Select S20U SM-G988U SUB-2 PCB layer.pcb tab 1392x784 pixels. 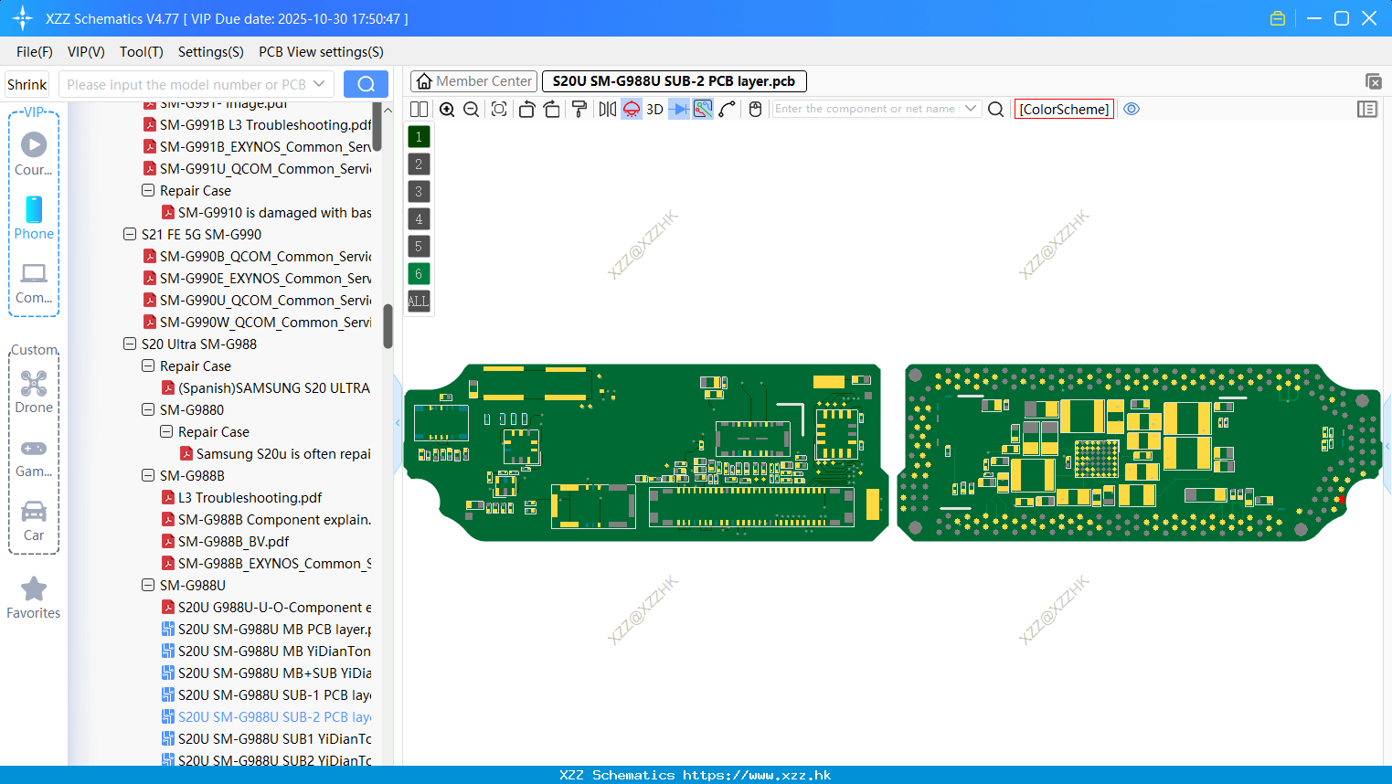675,81
